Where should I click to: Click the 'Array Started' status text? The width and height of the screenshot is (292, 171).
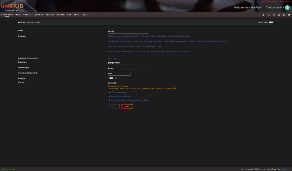(x=9, y=169)
